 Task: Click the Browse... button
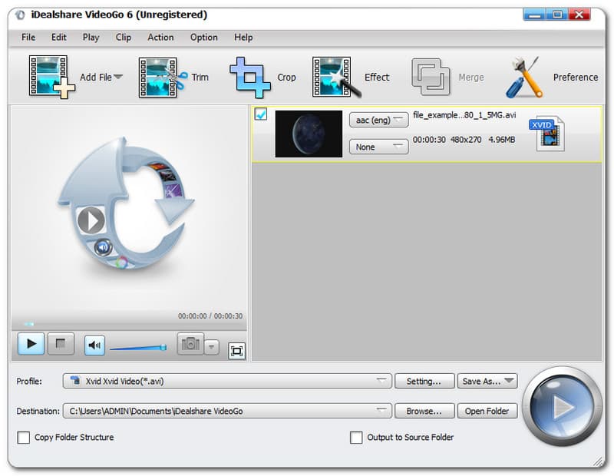pos(424,411)
